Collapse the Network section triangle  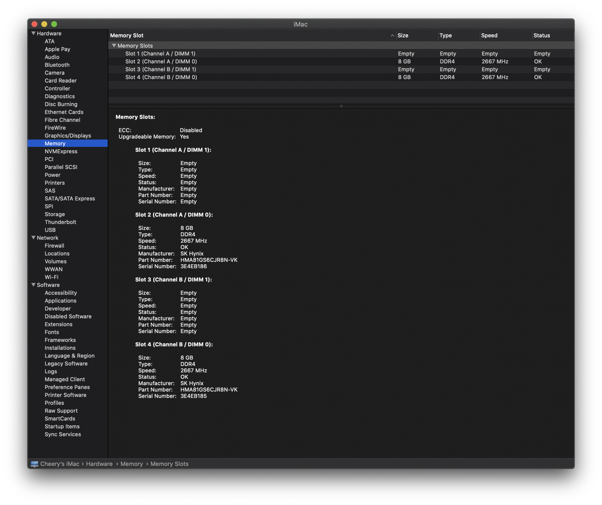[x=33, y=237]
